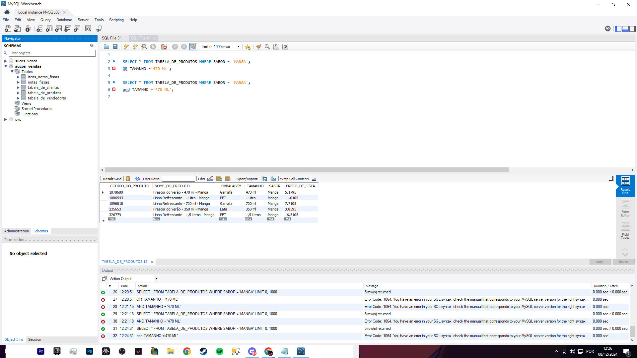Search table data icon in main toolbar

88,29
